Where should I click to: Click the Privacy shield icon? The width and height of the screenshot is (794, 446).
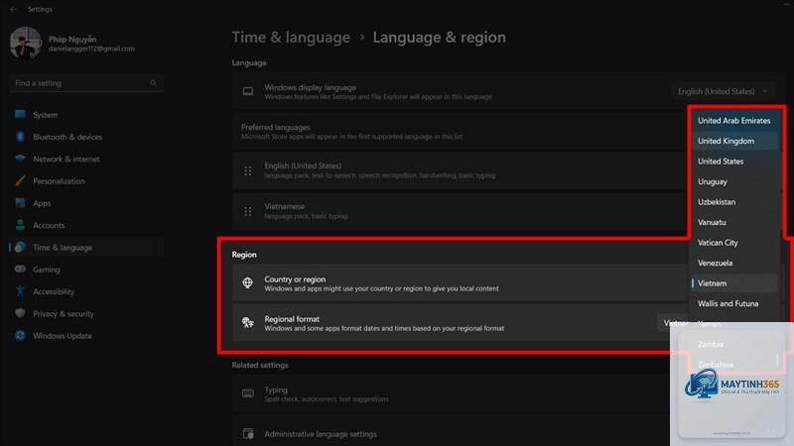tap(20, 313)
